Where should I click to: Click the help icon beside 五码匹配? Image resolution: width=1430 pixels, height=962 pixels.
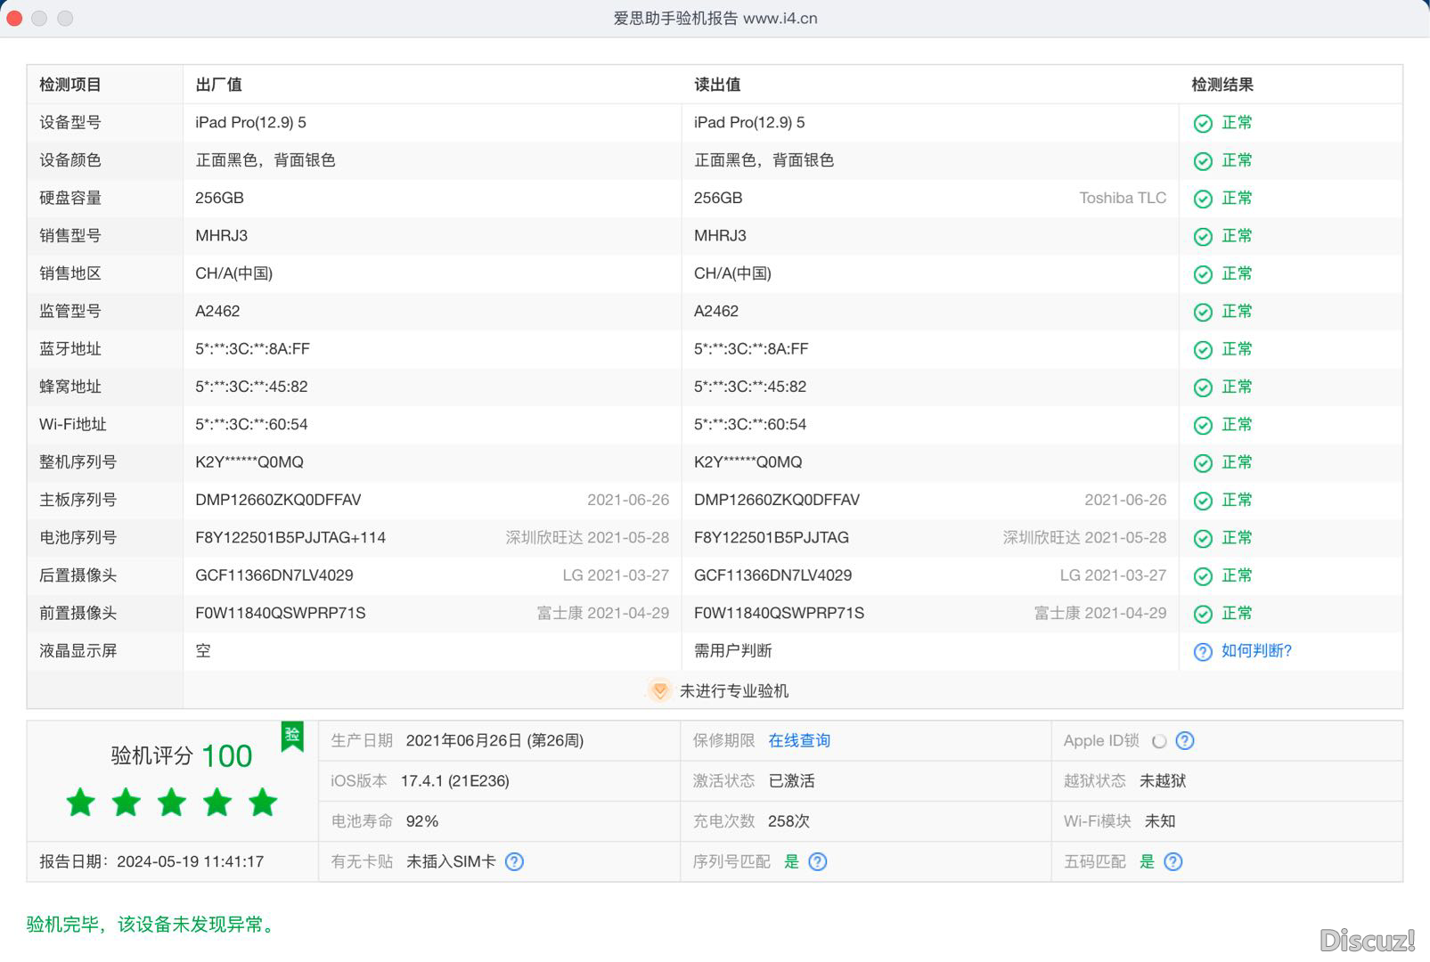click(1173, 861)
